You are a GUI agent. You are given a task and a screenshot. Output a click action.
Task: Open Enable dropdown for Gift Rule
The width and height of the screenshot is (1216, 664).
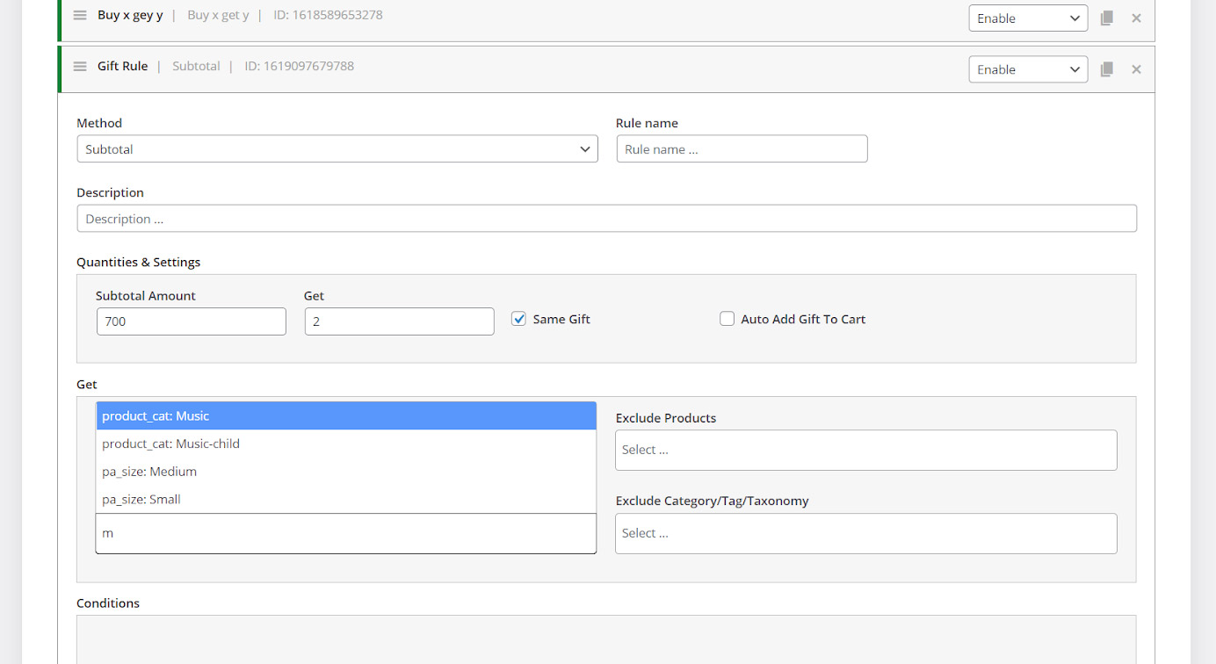(x=1028, y=69)
